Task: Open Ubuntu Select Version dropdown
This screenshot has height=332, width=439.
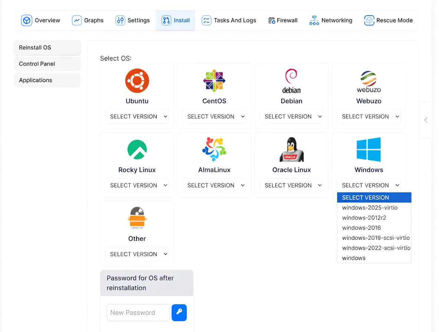Action: tap(137, 116)
